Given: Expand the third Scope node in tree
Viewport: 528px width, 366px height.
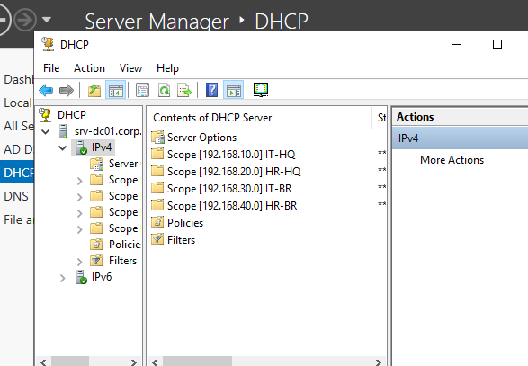Looking at the screenshot, I should pos(79,213).
